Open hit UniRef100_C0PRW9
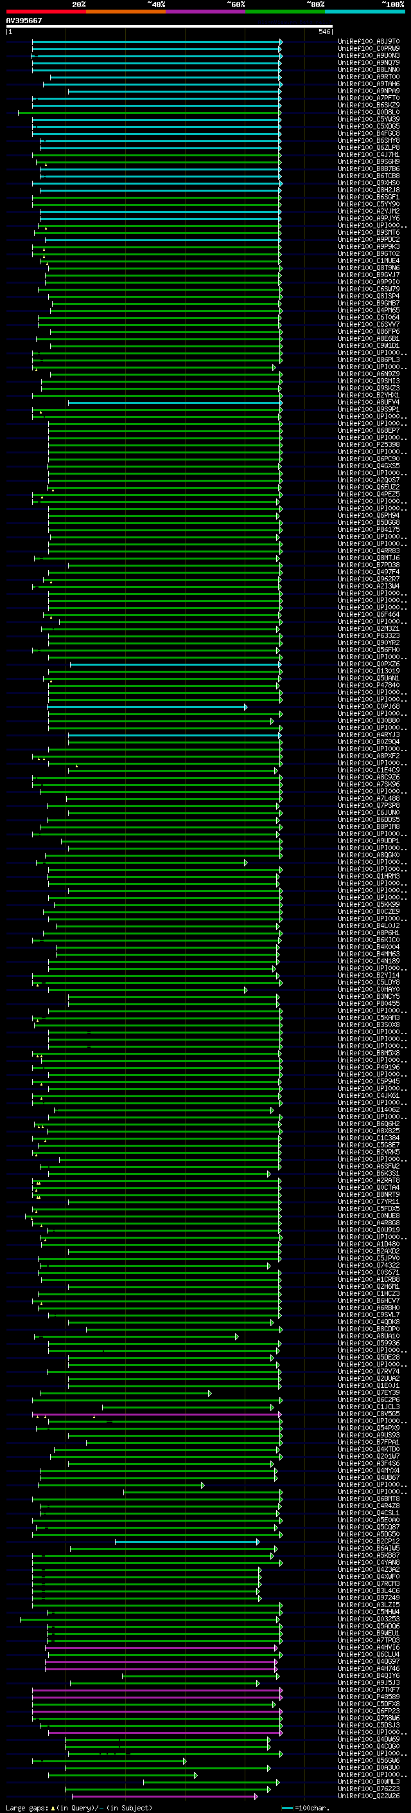Screen dimensions: 411x1813 pos(369,49)
